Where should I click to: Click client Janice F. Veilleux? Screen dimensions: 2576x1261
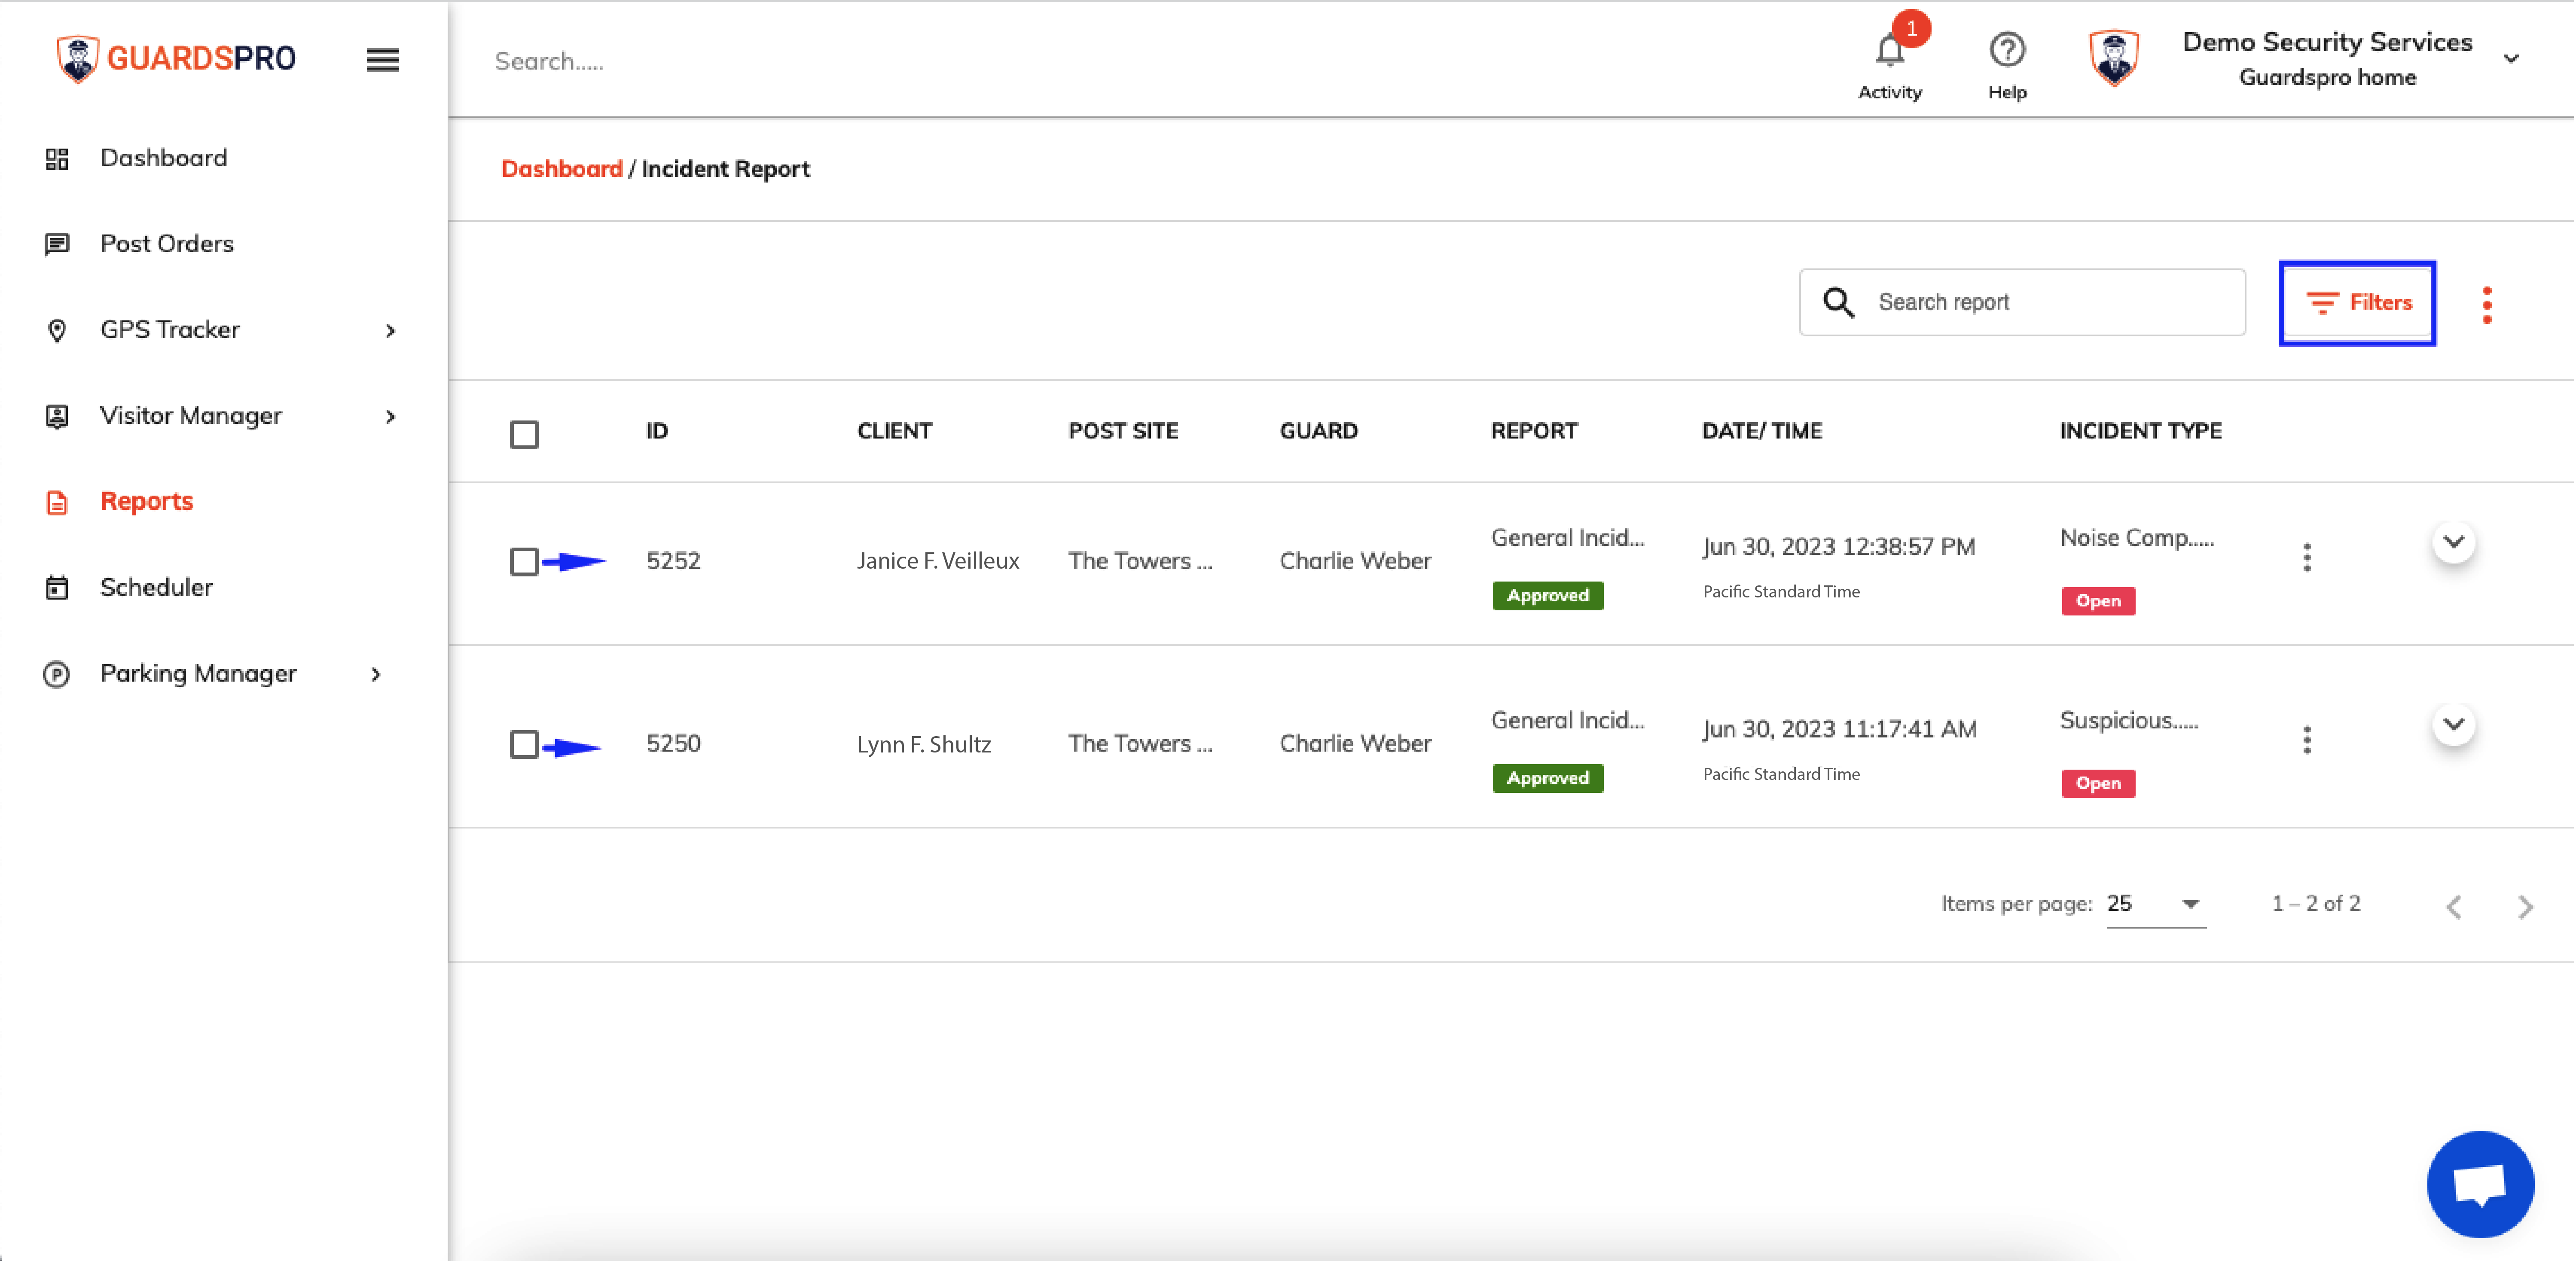pyautogui.click(x=937, y=561)
